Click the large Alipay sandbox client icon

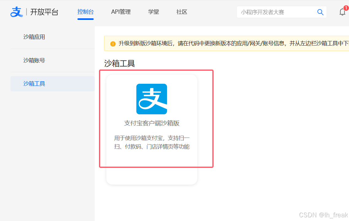152,99
